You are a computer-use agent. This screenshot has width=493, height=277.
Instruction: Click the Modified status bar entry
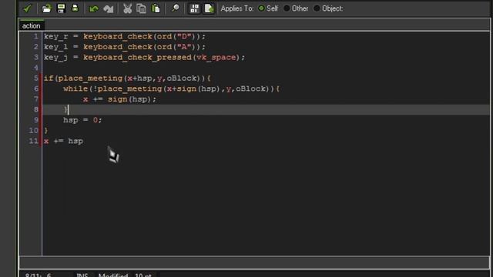(x=113, y=275)
